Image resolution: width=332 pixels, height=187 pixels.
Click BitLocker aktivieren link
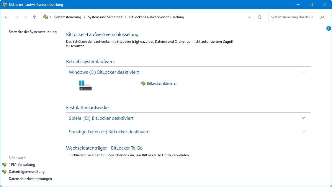[162, 83]
